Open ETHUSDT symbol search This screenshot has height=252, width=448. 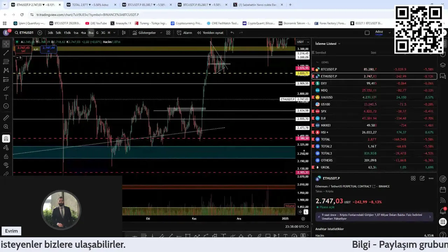[x=24, y=33]
